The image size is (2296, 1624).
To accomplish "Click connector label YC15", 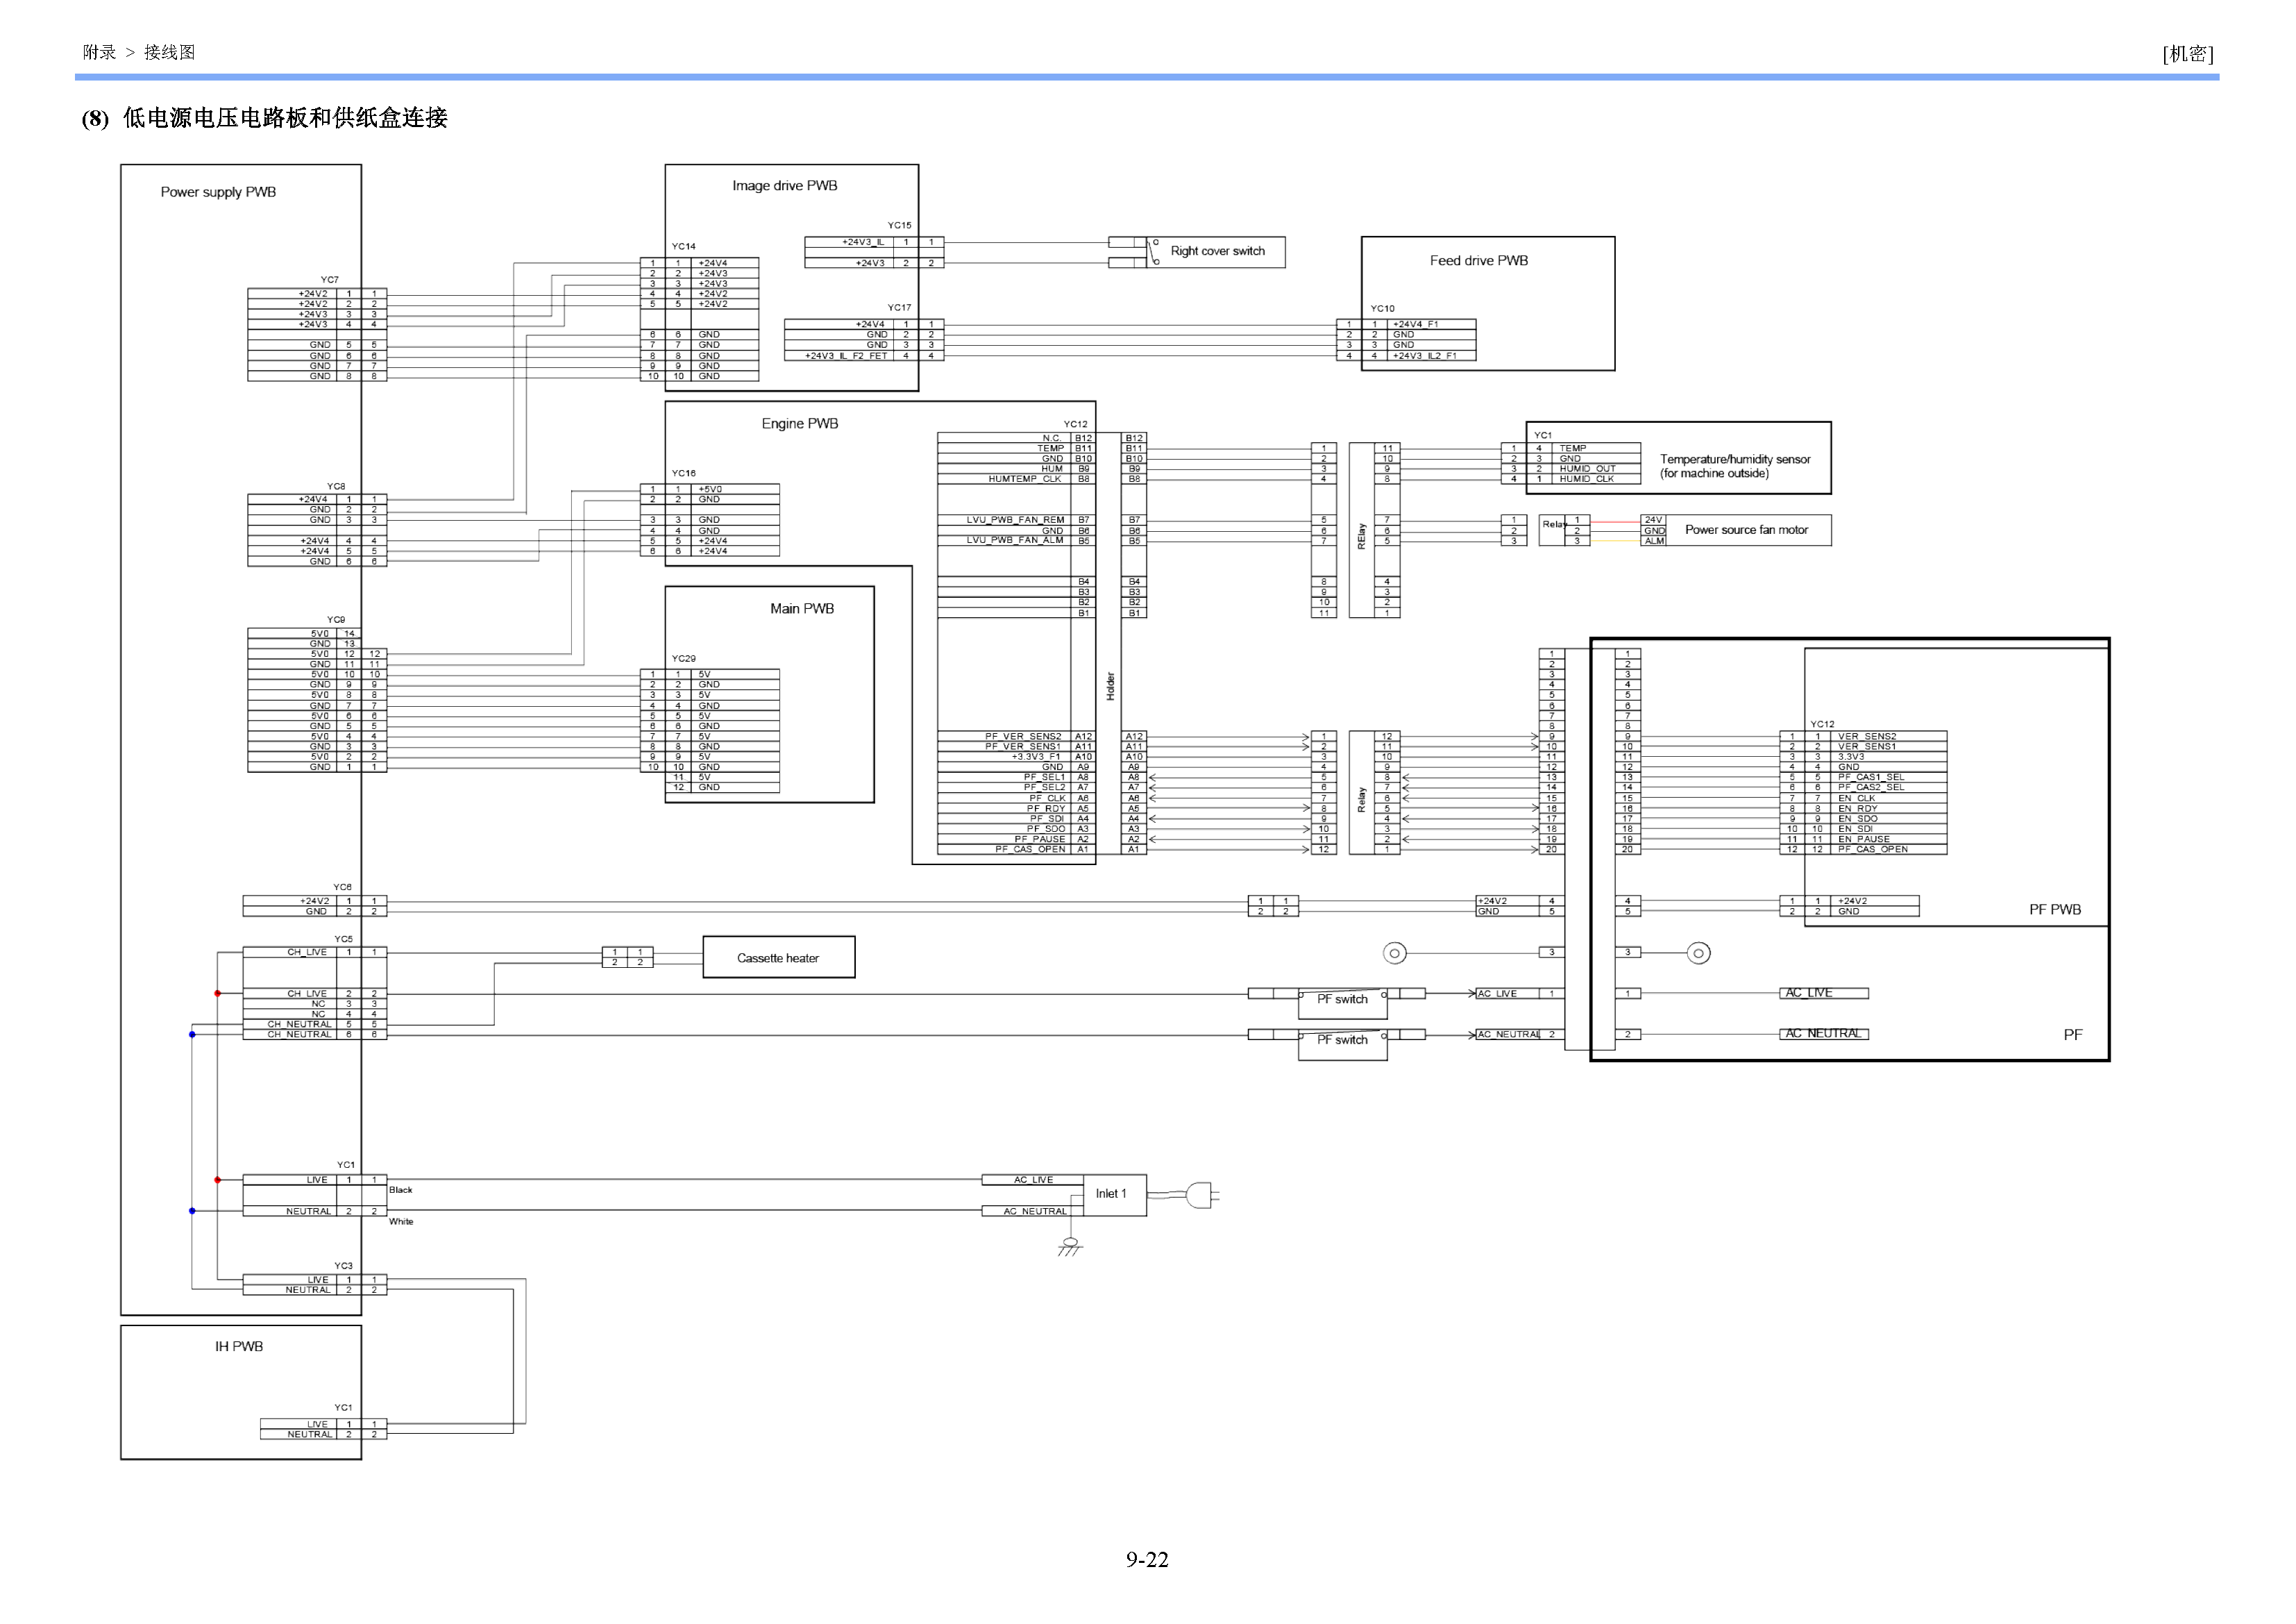I will (899, 225).
